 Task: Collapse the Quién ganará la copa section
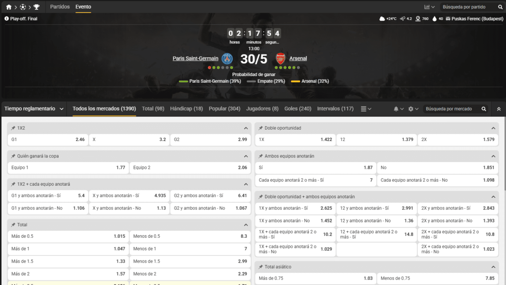tap(246, 156)
